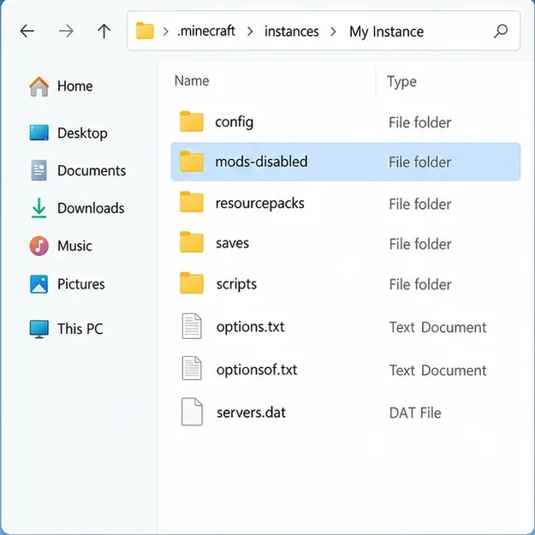The image size is (535, 535).
Task: Open Downloads in navigation pane
Action: coord(91,208)
